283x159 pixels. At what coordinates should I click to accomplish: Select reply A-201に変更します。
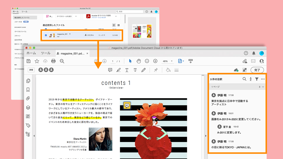pyautogui.click(x=229, y=132)
